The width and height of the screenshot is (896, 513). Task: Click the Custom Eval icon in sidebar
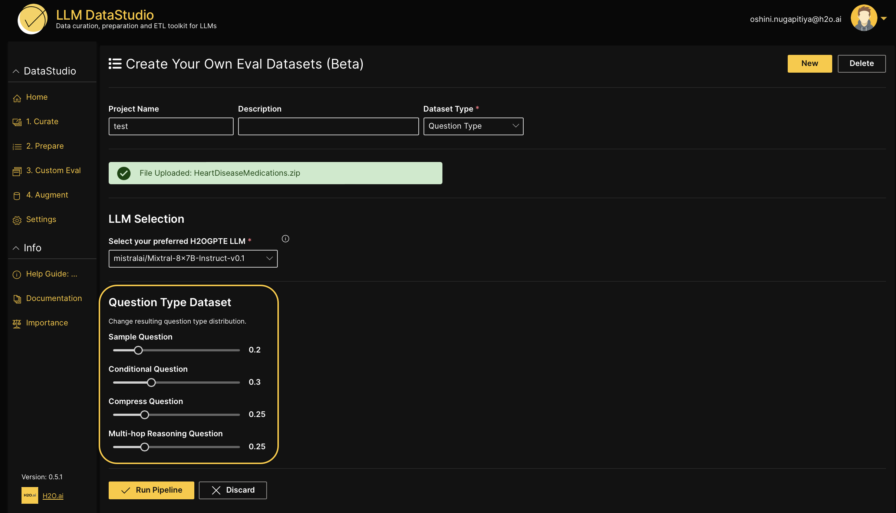[x=17, y=171]
